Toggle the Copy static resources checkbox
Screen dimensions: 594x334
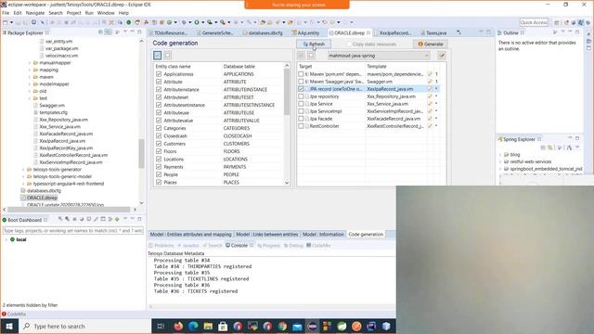pyautogui.click(x=349, y=45)
